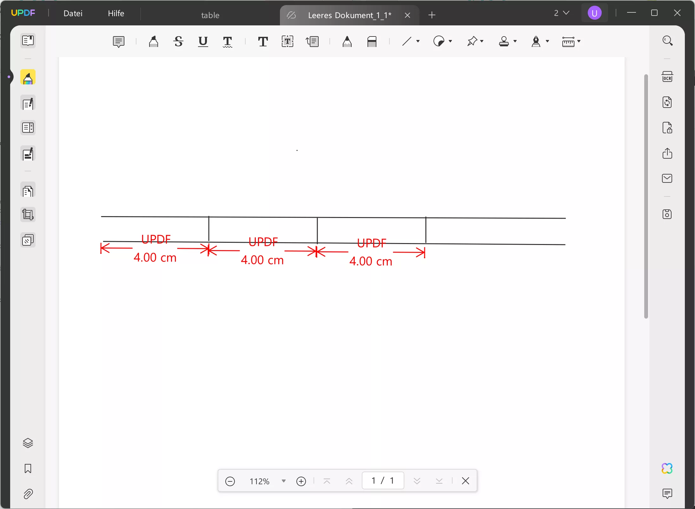Add a new tab

432,15
